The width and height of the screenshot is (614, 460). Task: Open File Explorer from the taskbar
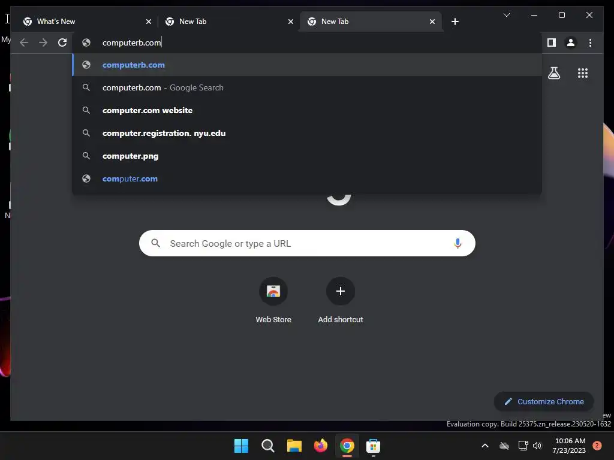pos(294,446)
